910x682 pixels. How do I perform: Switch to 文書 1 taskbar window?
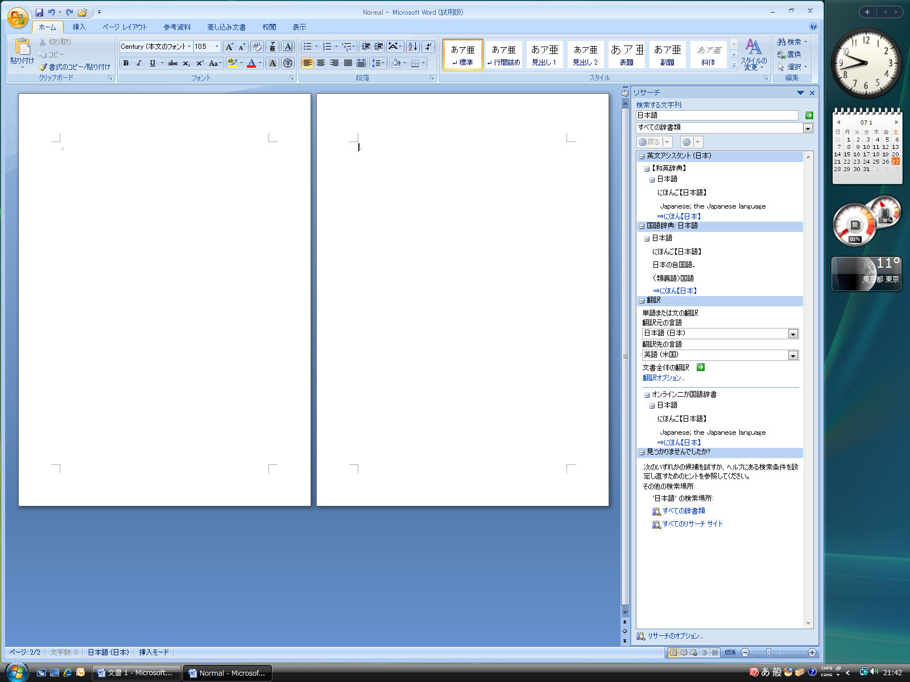135,672
